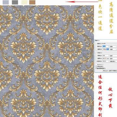Choose the brown color swatch

32,2
